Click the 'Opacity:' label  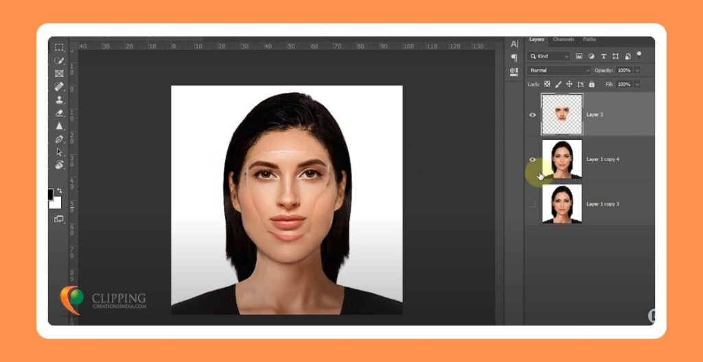click(x=603, y=71)
